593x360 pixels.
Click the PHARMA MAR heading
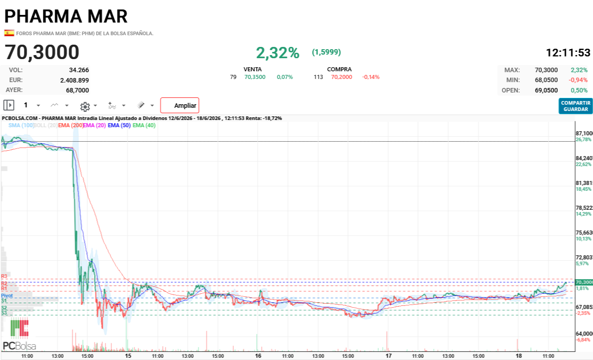[x=66, y=16]
